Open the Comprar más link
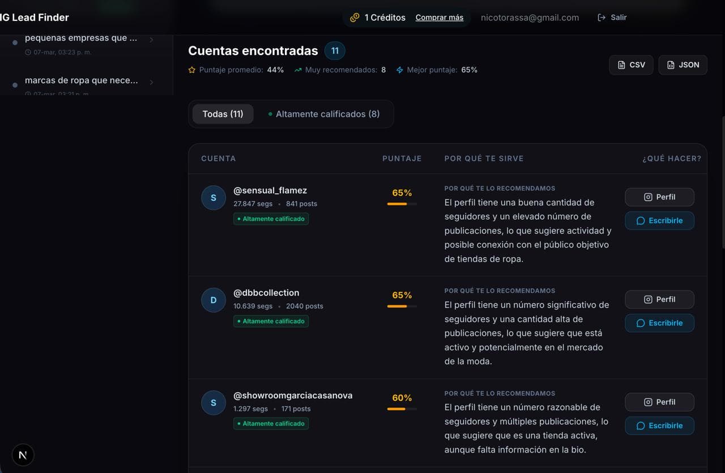The height and width of the screenshot is (473, 725). [440, 18]
